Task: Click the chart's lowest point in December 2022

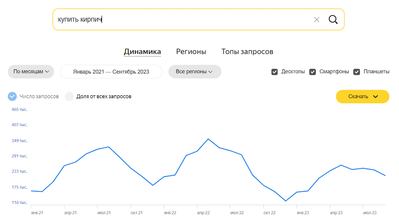Action: 286,201
